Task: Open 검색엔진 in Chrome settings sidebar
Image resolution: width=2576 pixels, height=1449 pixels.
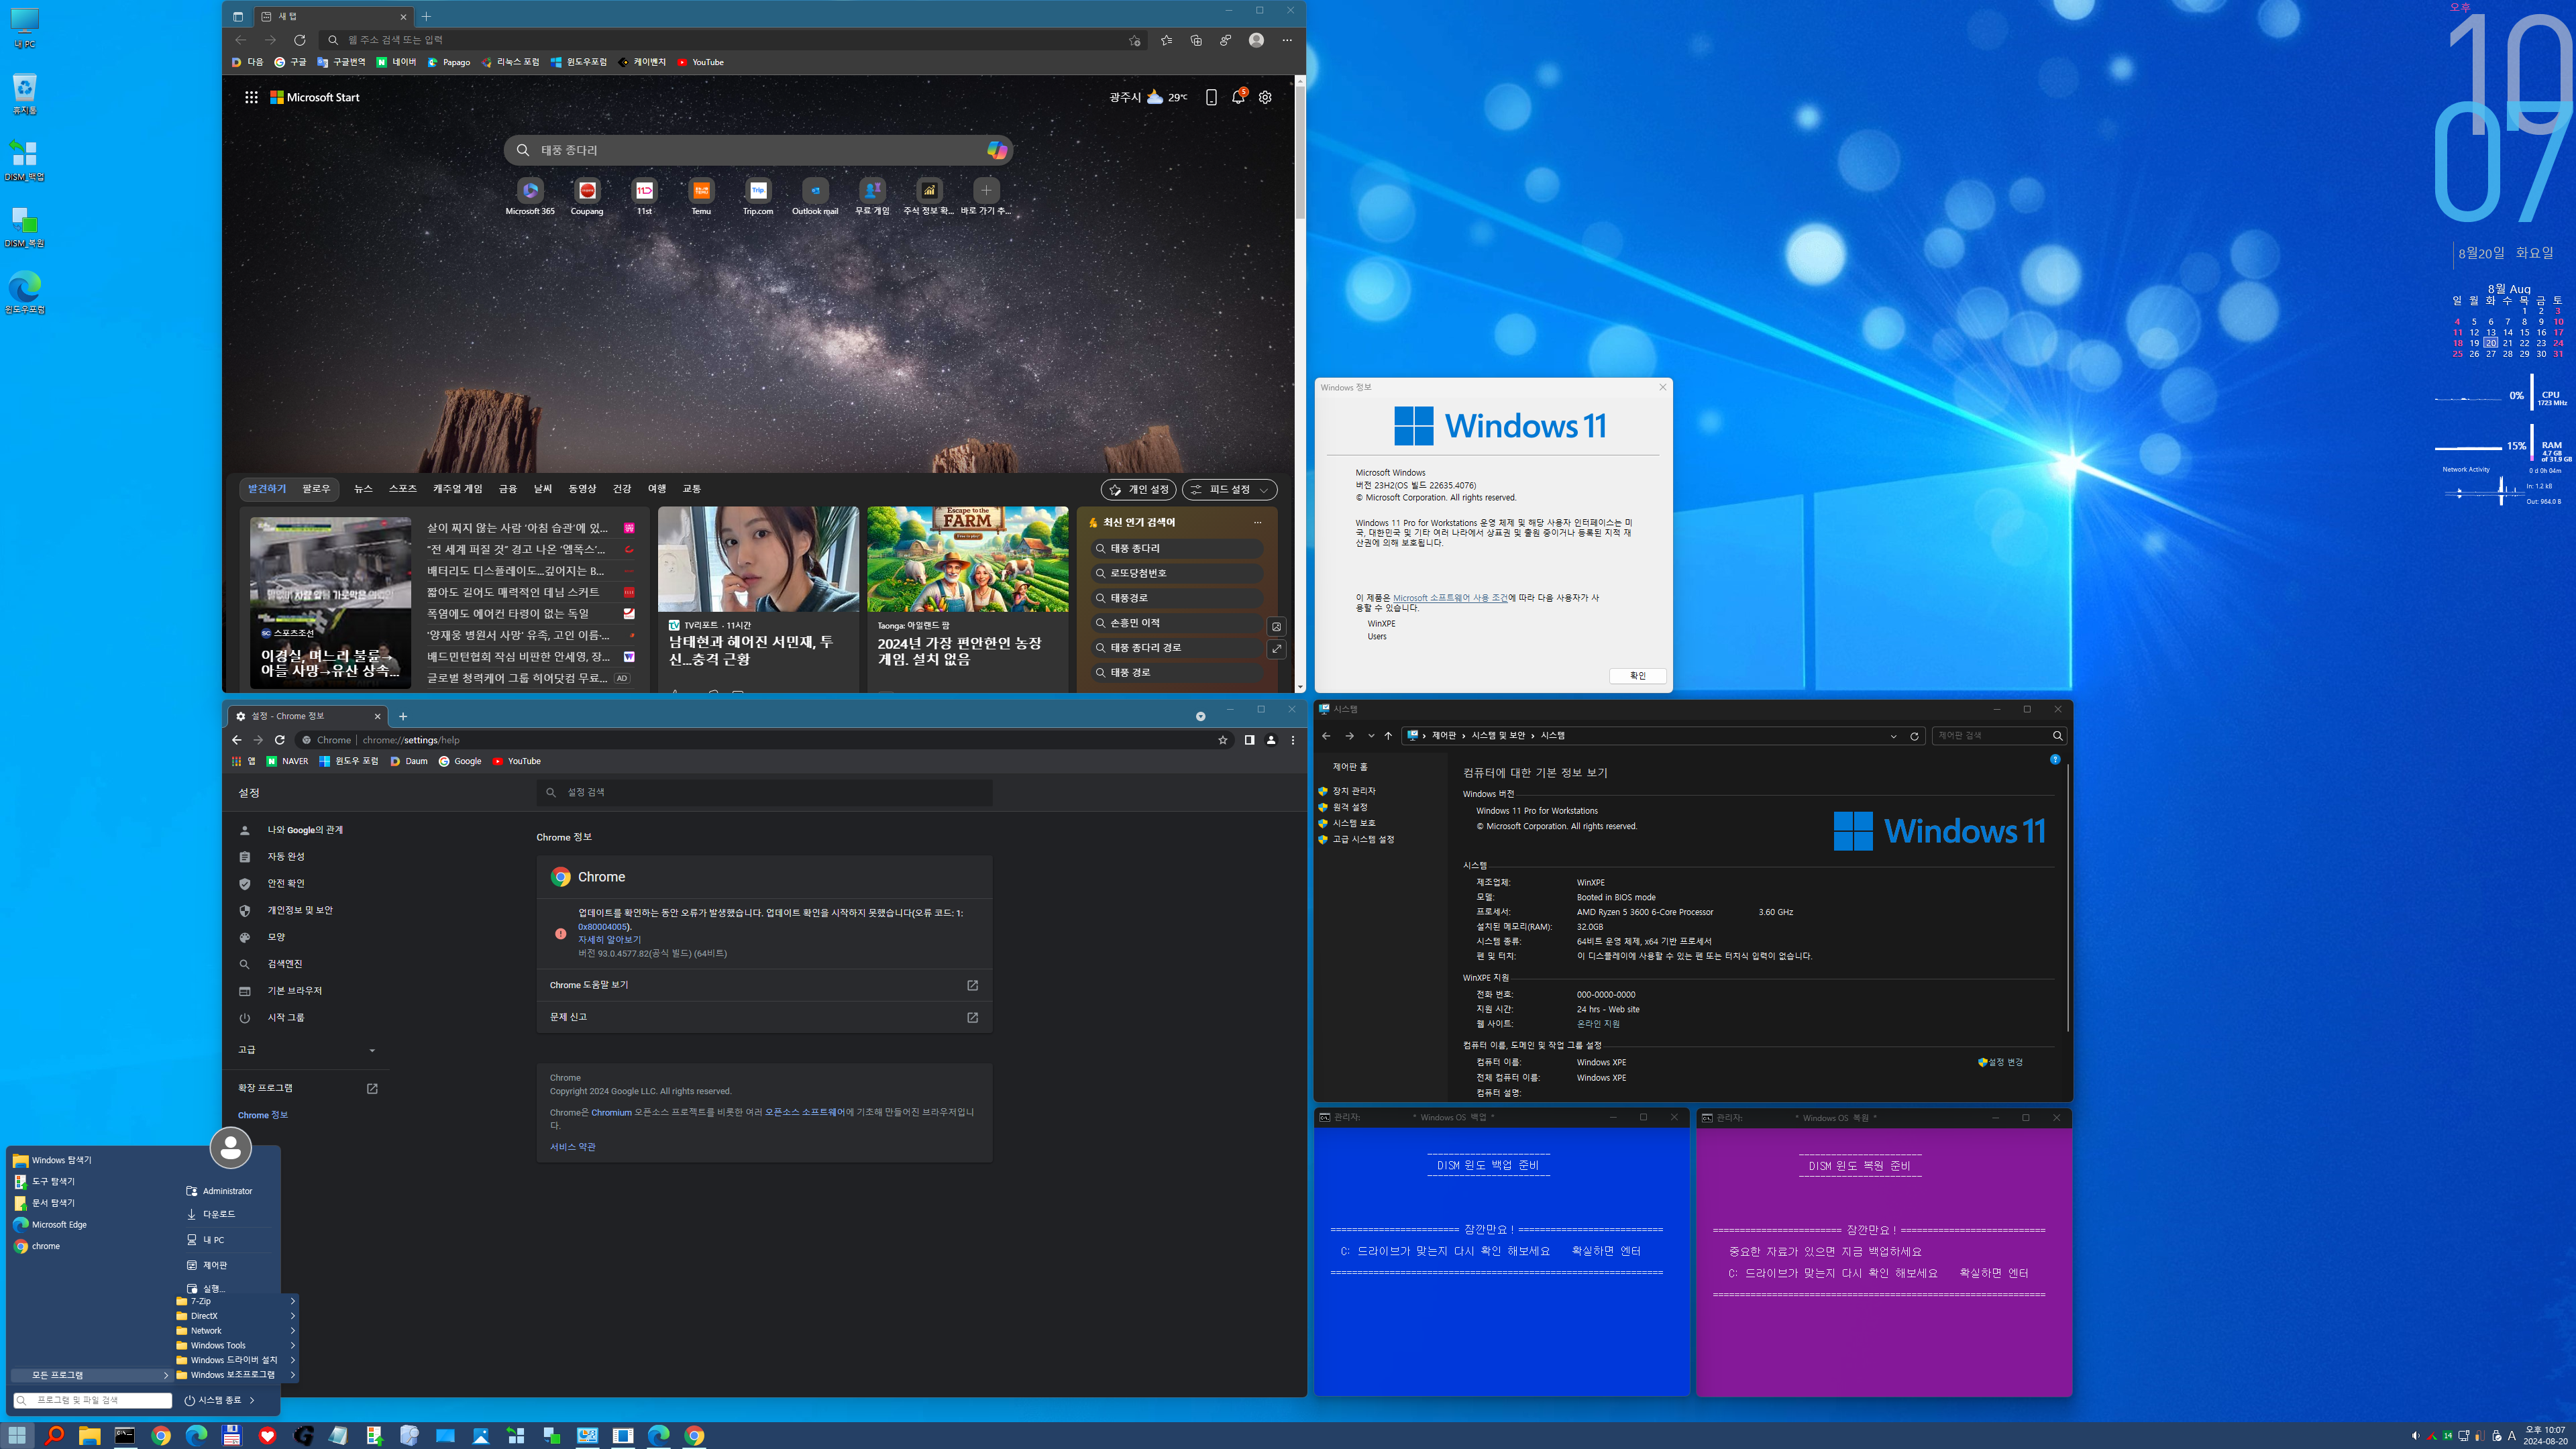Action: (285, 964)
